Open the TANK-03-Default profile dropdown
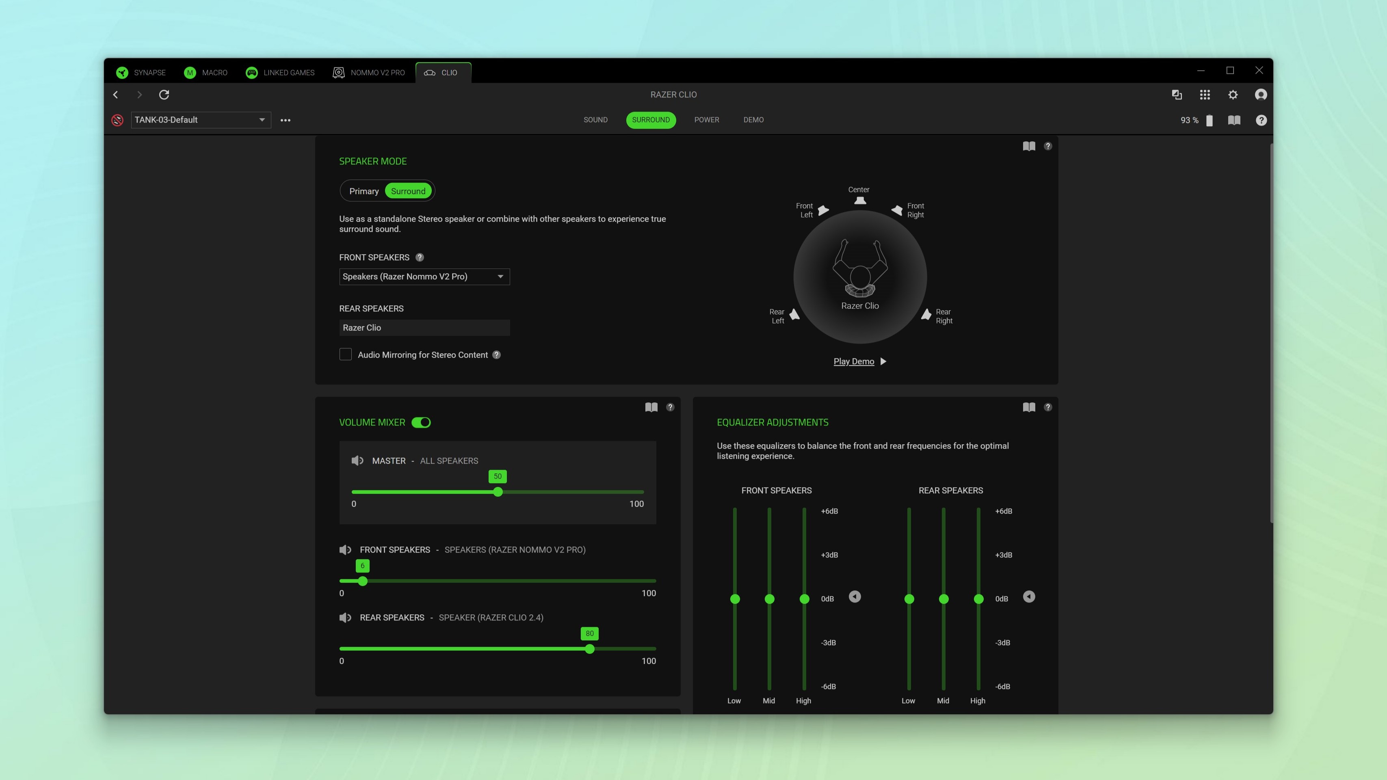 click(x=201, y=120)
